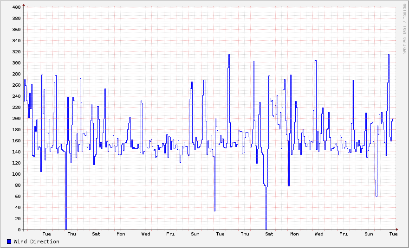Click the y-axis label '320'

tap(16, 52)
